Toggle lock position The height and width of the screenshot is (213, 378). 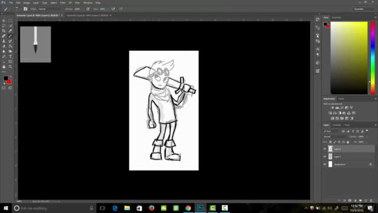coord(339,142)
